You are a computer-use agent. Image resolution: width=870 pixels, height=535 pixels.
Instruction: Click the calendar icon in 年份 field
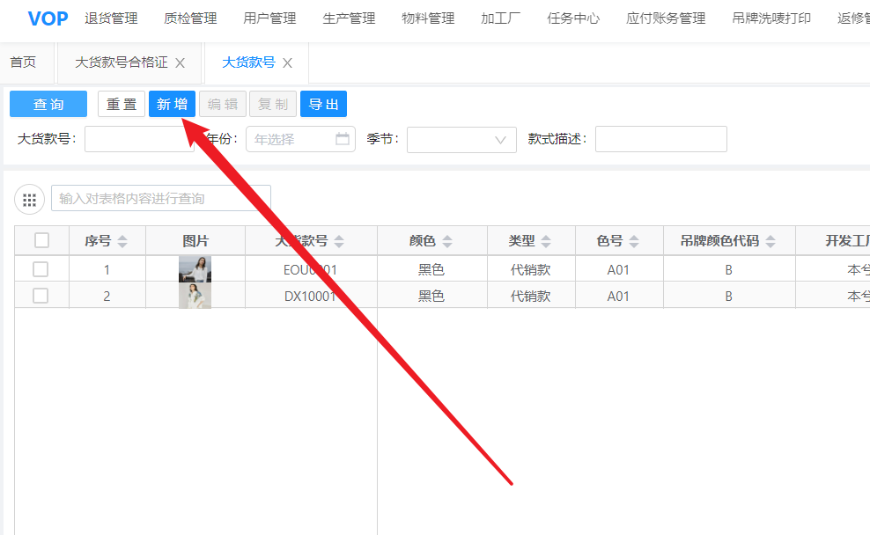coord(343,139)
